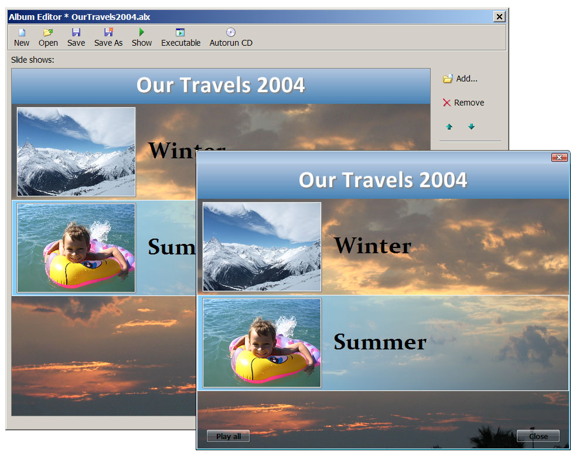Viewport: 586px width, 469px height.
Task: Click Add... to add a slide show
Action: (x=461, y=79)
